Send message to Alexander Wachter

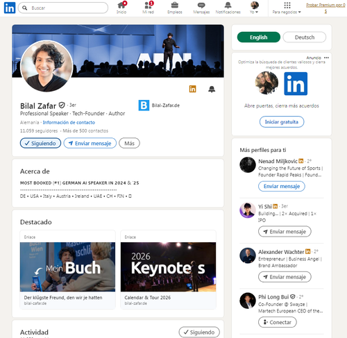pyautogui.click(x=285, y=277)
